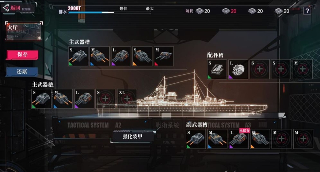320x172 pixels.
Task: Select the S twin-barrel turret in top 主武器槽
Action: [x=78, y=56]
